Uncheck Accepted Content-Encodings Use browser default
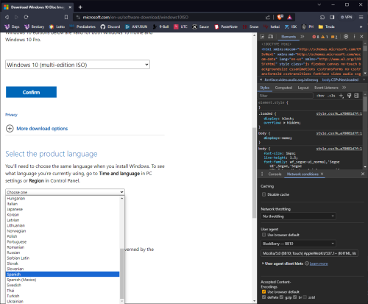Image resolution: width=368 pixels, height=304 pixels. [263, 291]
